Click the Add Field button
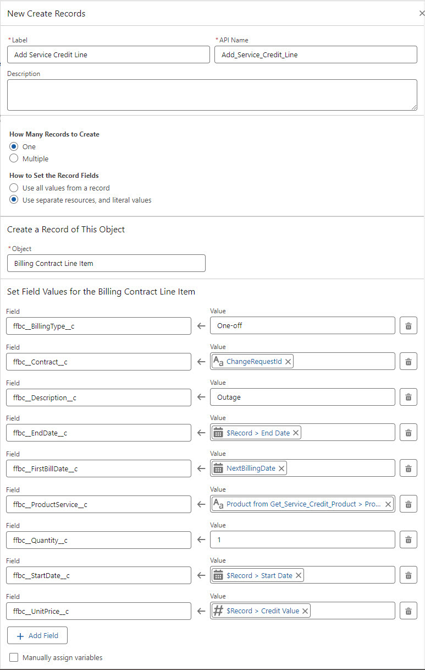Viewport: 425px width, 670px height. pyautogui.click(x=37, y=635)
